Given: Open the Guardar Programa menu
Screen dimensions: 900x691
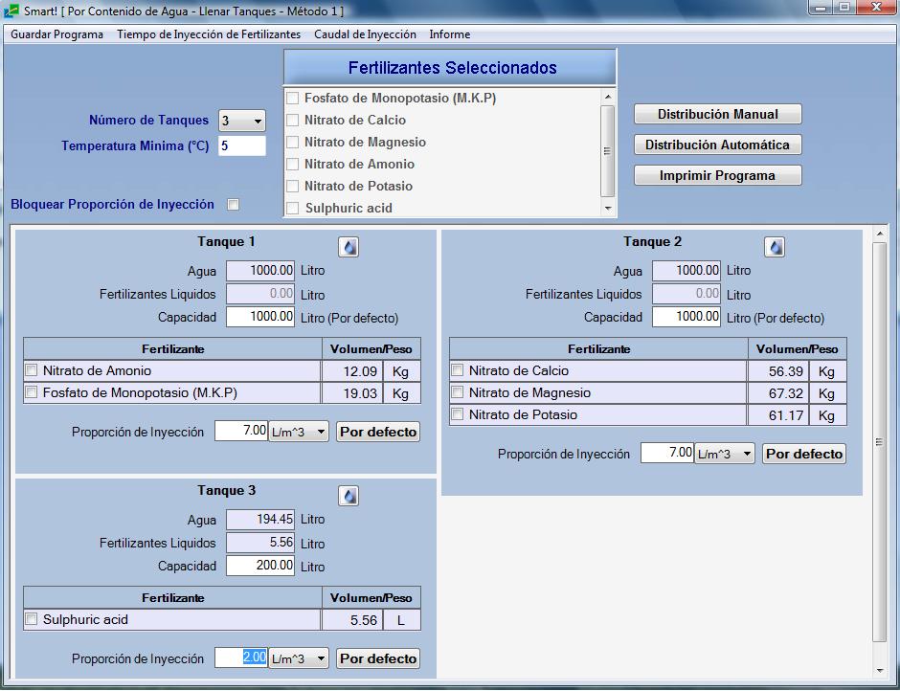Looking at the screenshot, I should [56, 34].
